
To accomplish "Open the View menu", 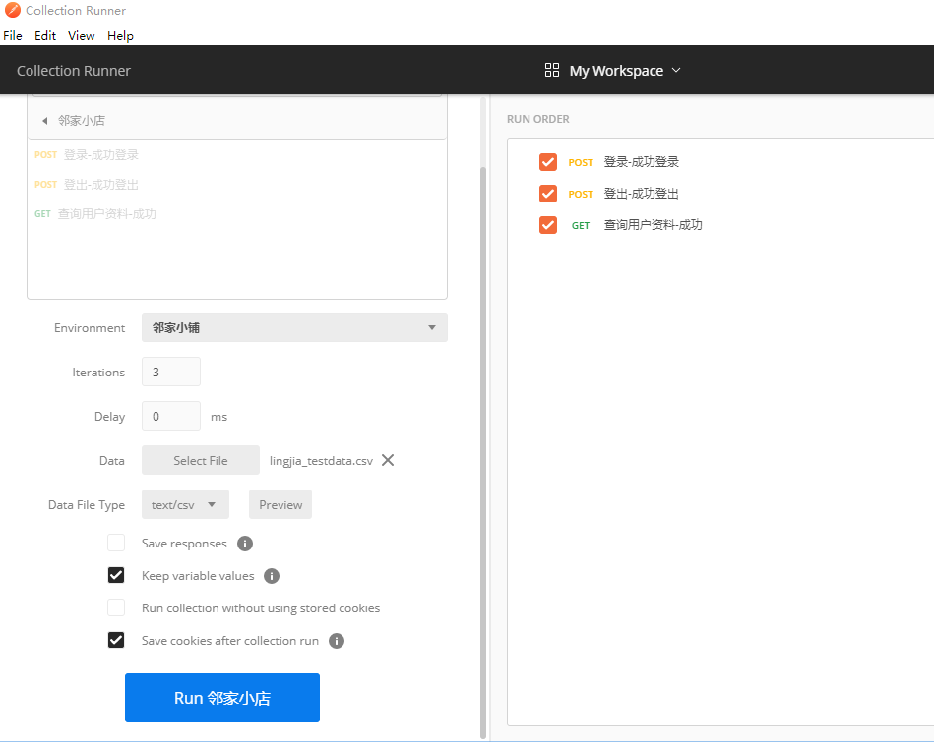I will point(81,35).
